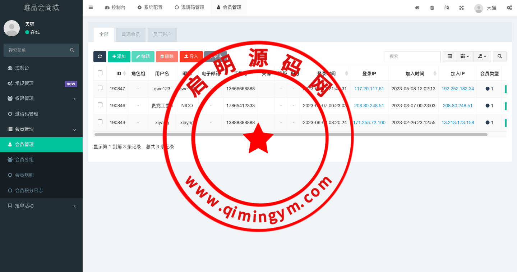The height and width of the screenshot is (272, 517).
Task: Click the horizontal table scrollbar
Action: 290,135
